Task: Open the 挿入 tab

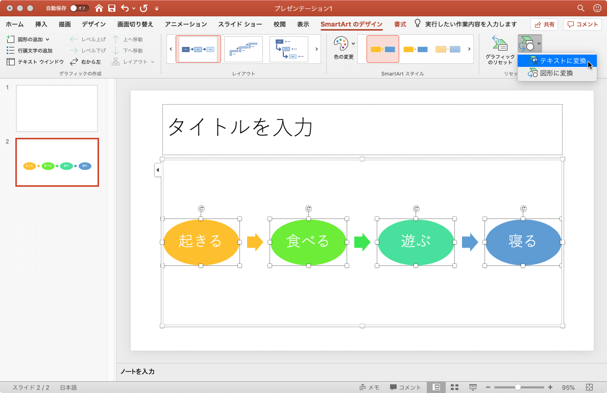Action: click(41, 24)
